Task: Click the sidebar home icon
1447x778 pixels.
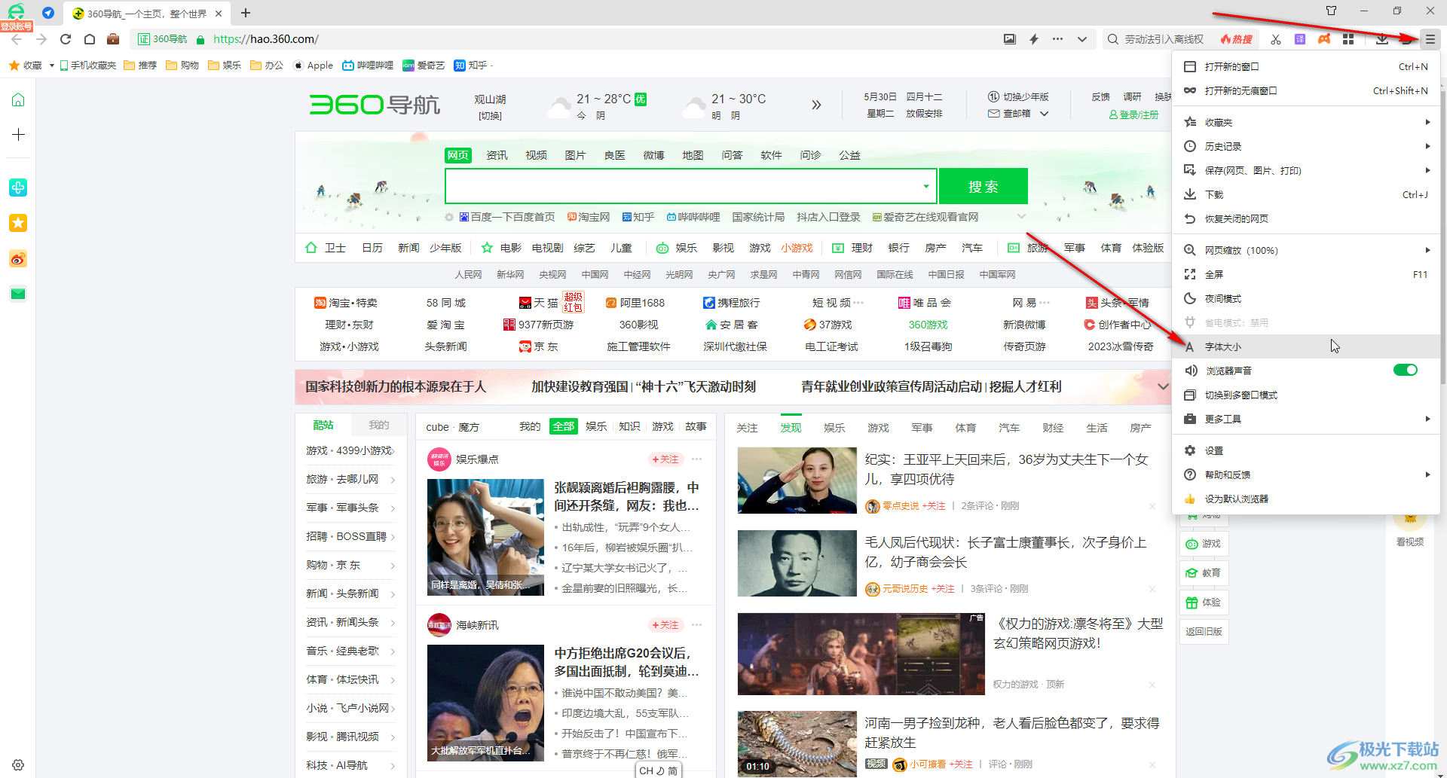Action: (x=18, y=100)
